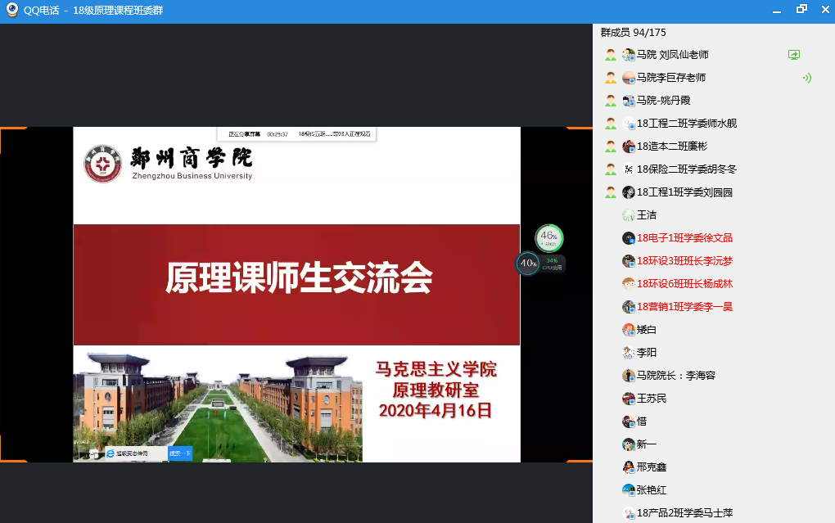Image resolution: width=835 pixels, height=523 pixels.
Task: Expand the 40% CPU usage badge
Action: tap(526, 264)
